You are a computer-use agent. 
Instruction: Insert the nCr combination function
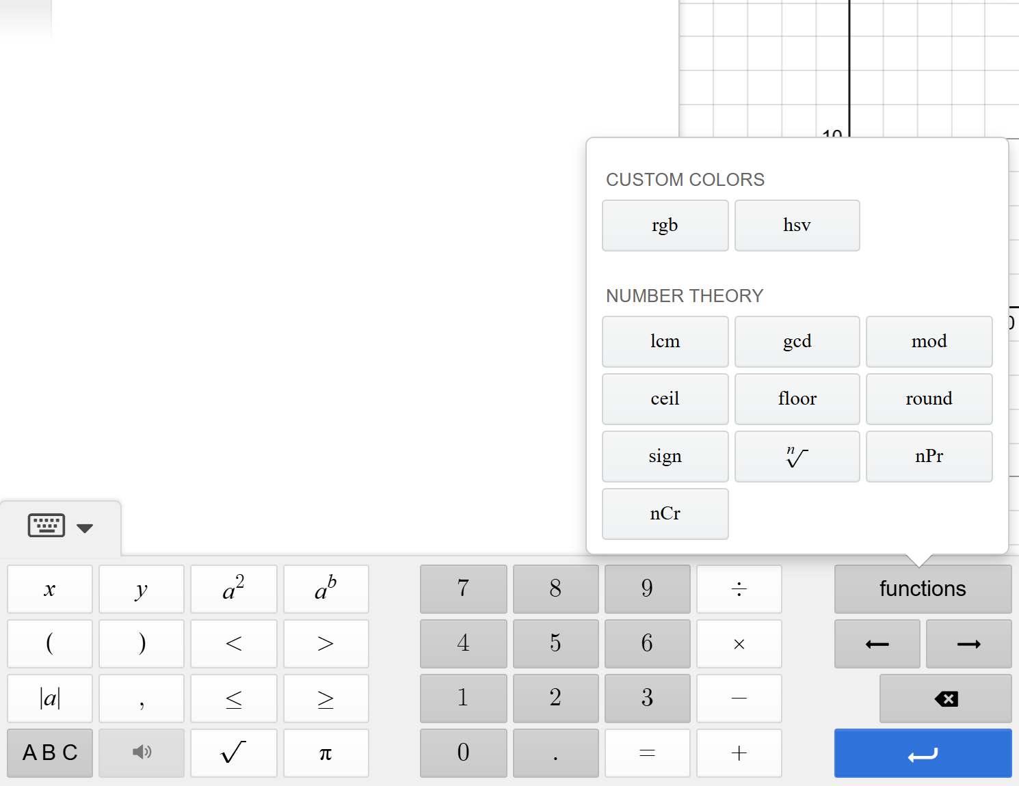tap(664, 513)
